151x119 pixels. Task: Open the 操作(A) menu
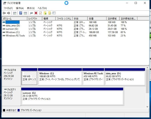[x=20, y=8]
